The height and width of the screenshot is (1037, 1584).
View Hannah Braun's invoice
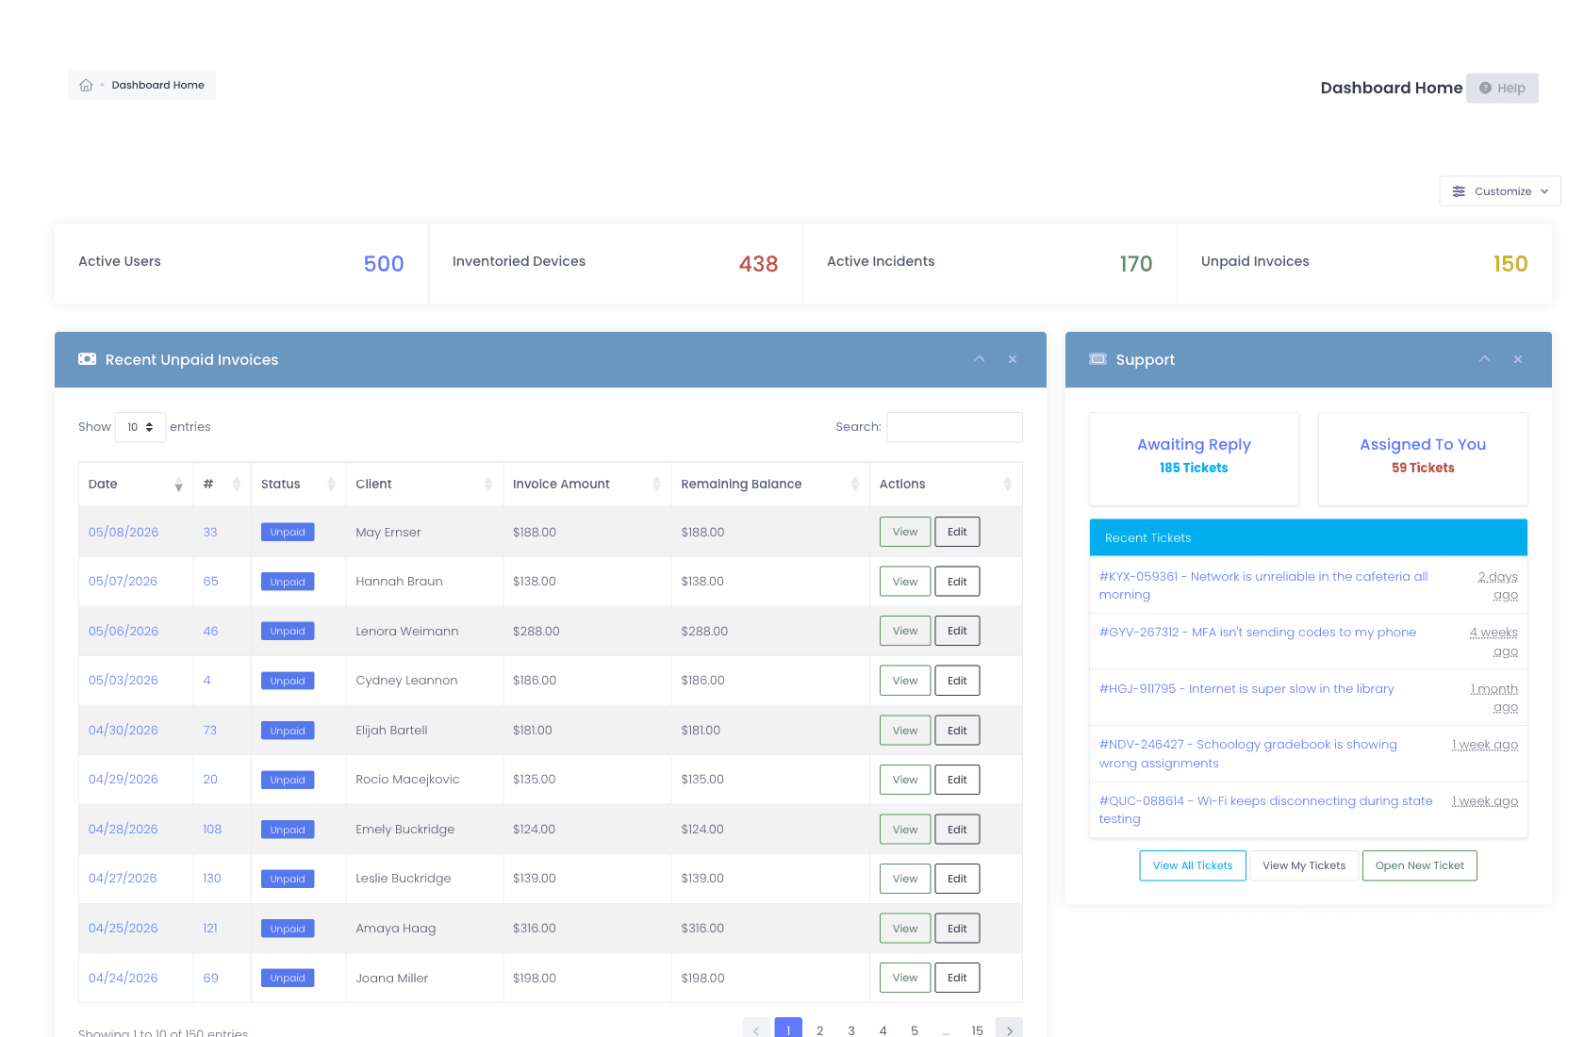[905, 582]
